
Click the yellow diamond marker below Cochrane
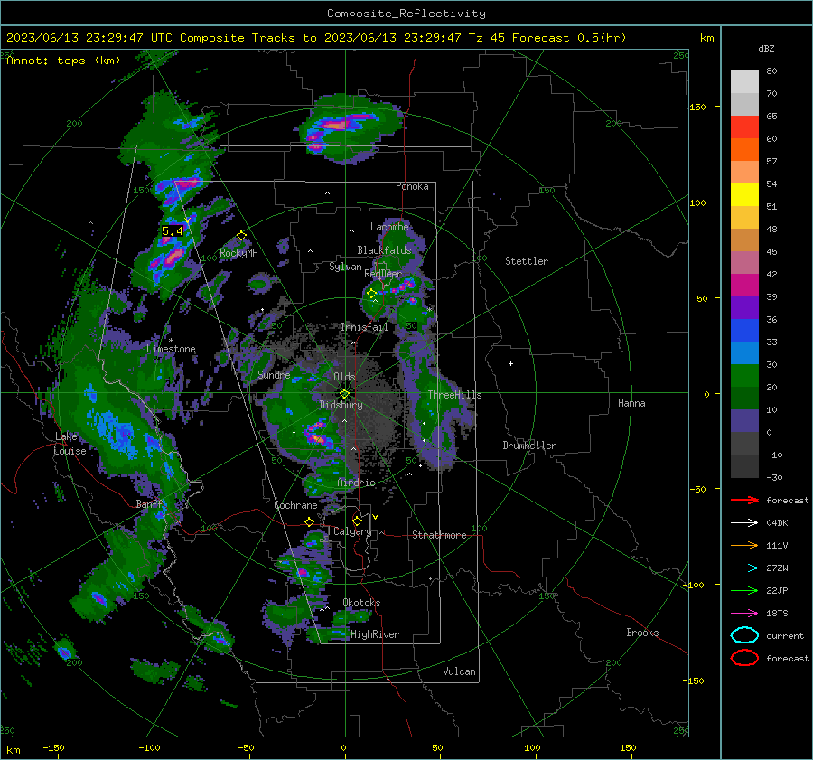[x=309, y=521]
